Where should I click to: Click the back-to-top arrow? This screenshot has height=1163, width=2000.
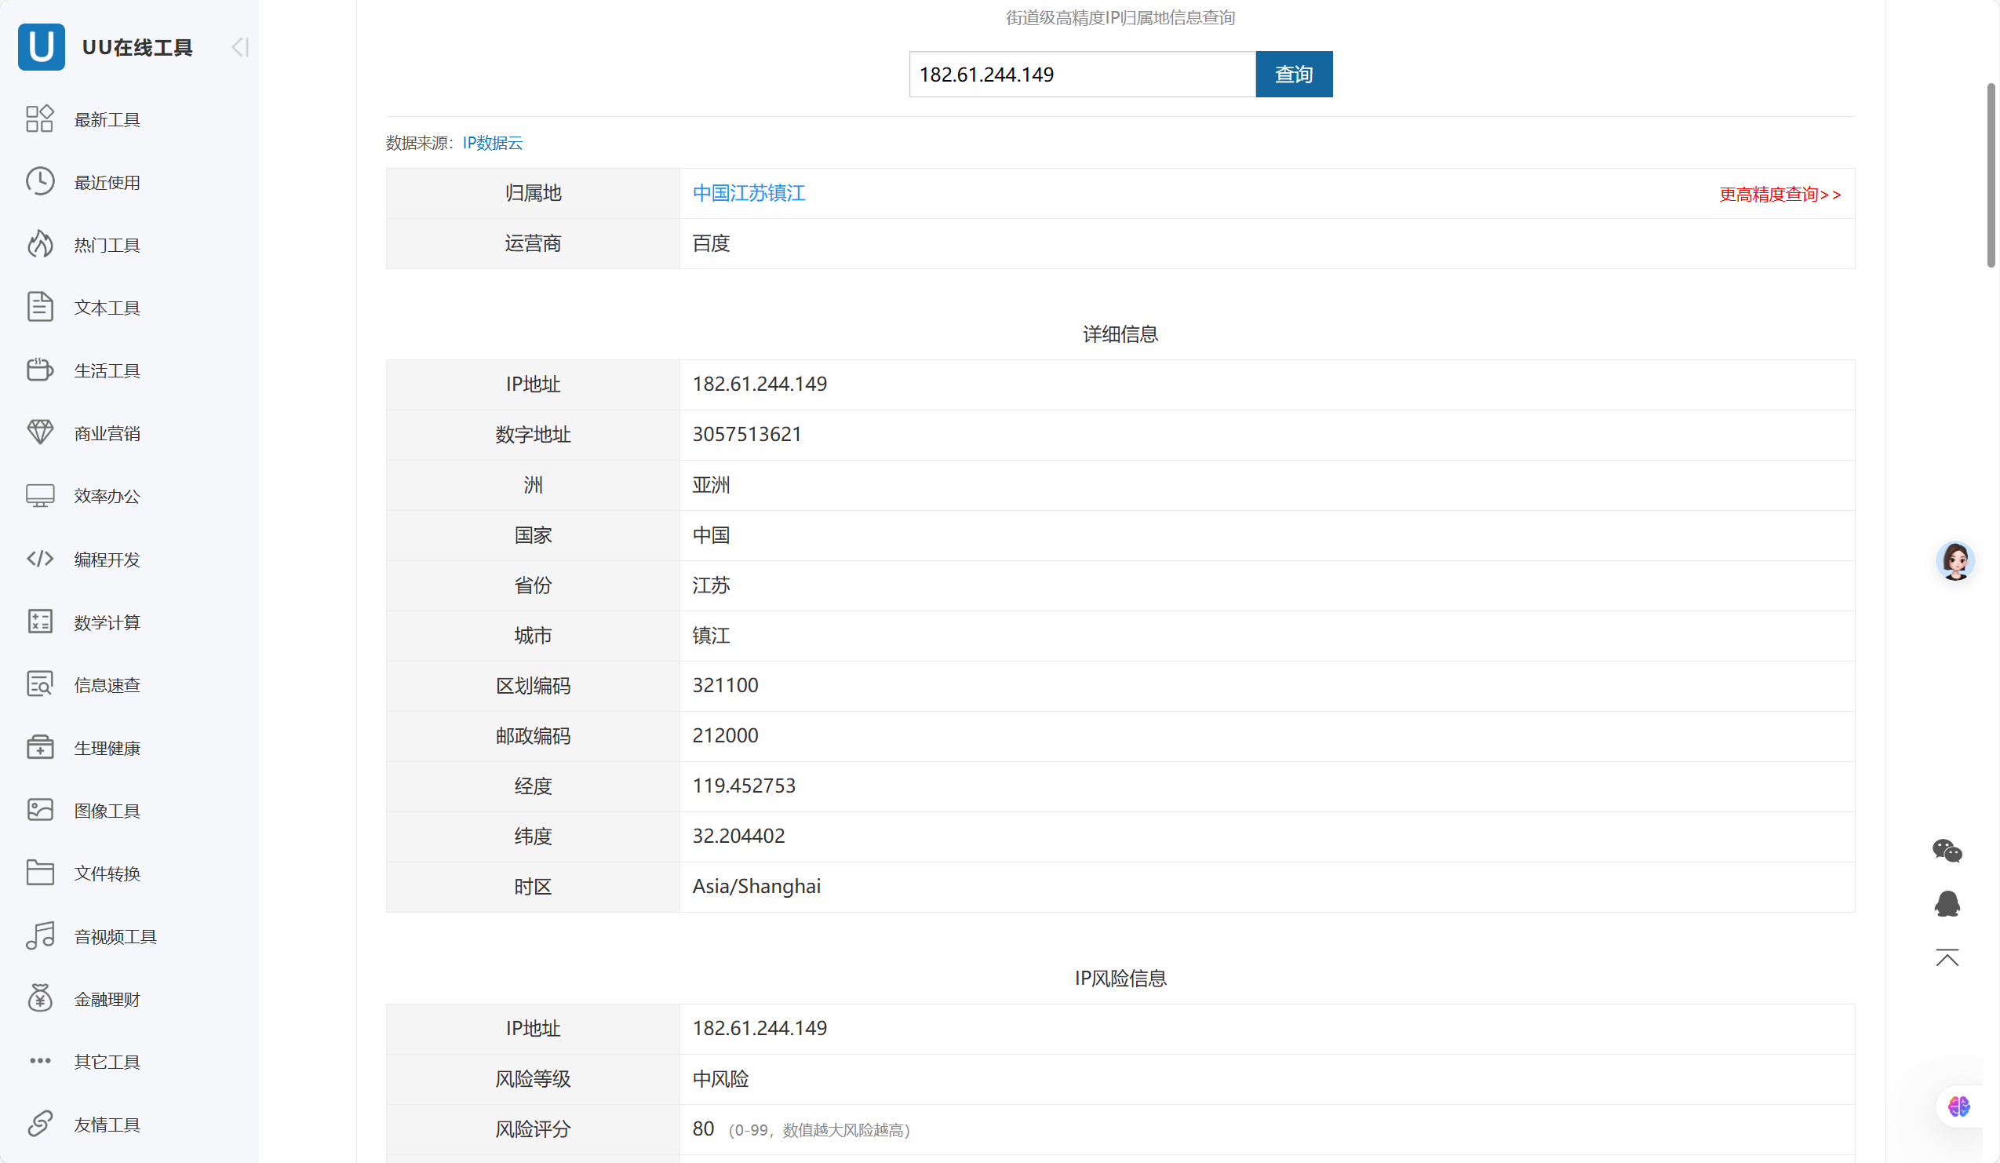point(1947,958)
